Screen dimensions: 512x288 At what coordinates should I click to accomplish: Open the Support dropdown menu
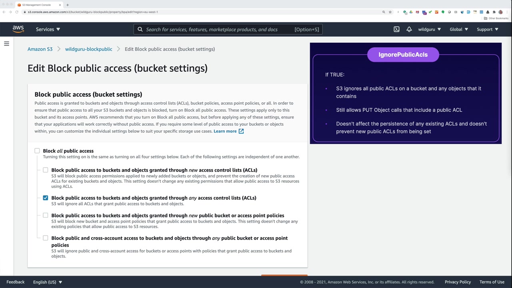click(x=488, y=29)
